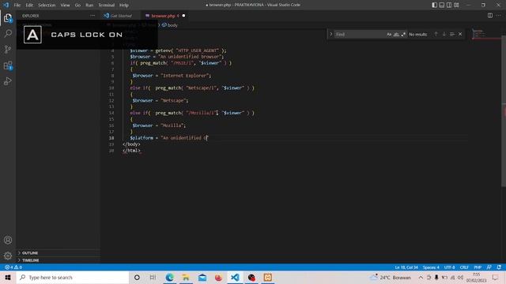Click Type here to search box
Viewport: 506px width, 284px height.
click(73, 277)
